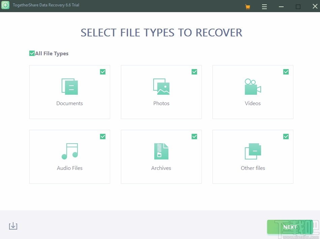
Task: Click the TogetherShare app logo in title bar
Action: (5, 5)
